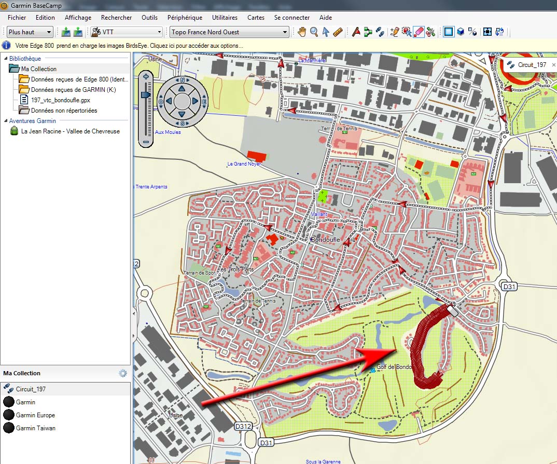Select the new Route tool

[368, 32]
